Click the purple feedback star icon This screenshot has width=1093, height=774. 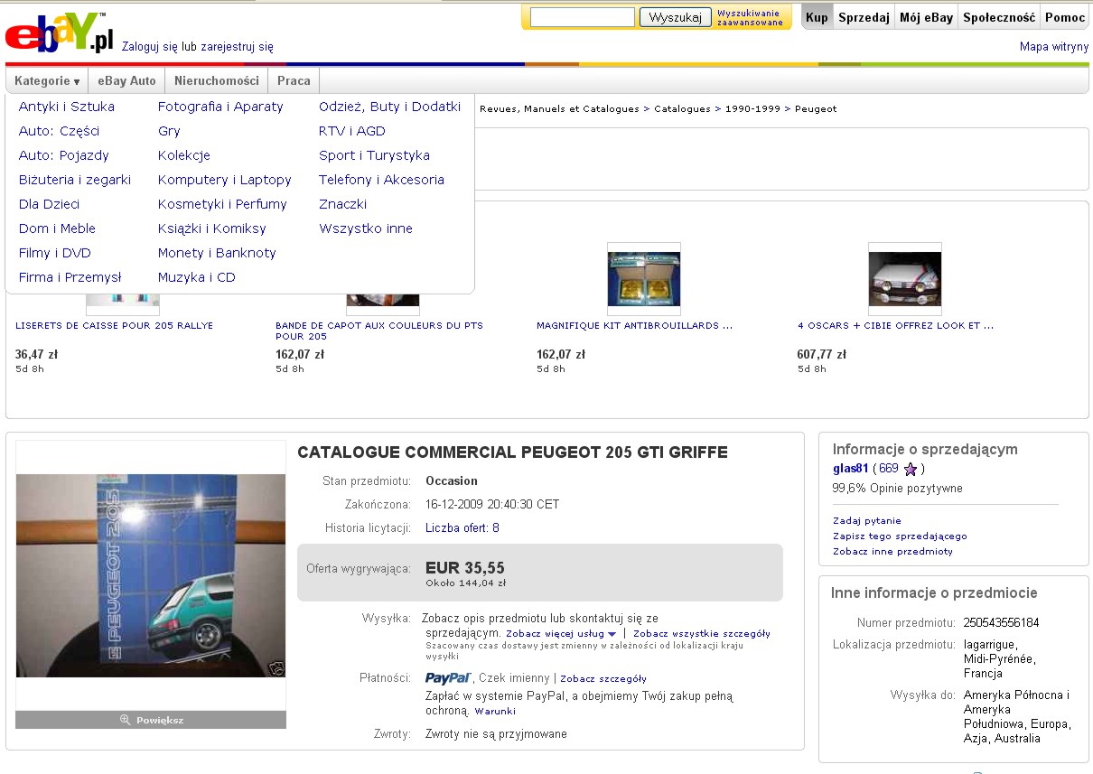click(x=911, y=469)
